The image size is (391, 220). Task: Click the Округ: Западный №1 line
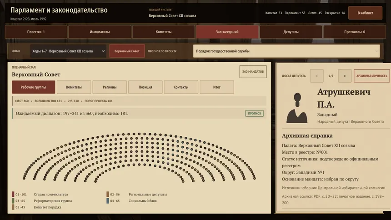[303, 172]
